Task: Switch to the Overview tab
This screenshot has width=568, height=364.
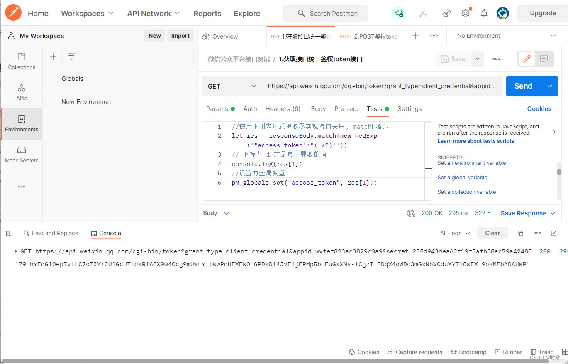Action: (x=220, y=36)
